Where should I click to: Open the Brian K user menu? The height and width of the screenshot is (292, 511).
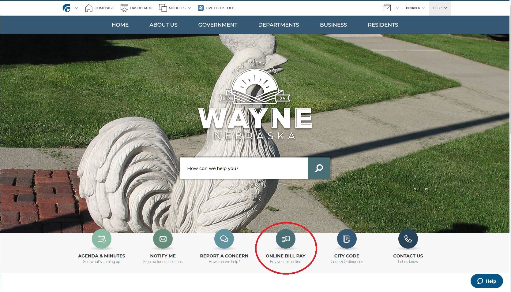tap(415, 8)
